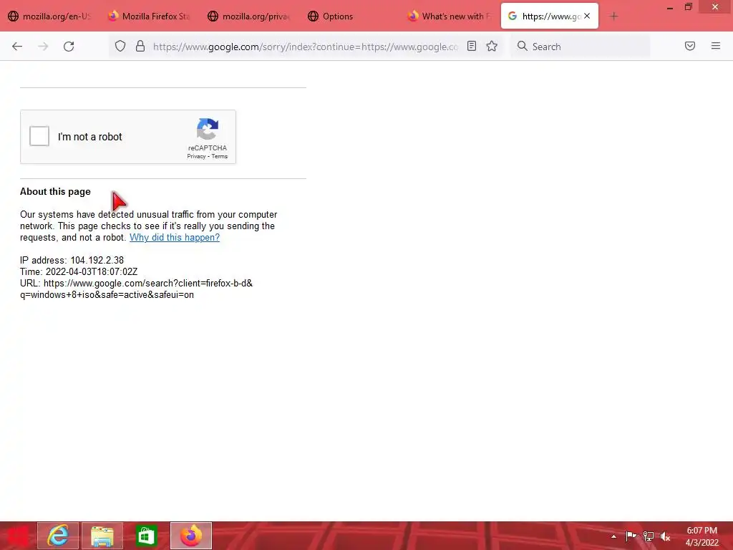This screenshot has height=550, width=733.
Task: Switch to the Options tab
Action: click(349, 16)
